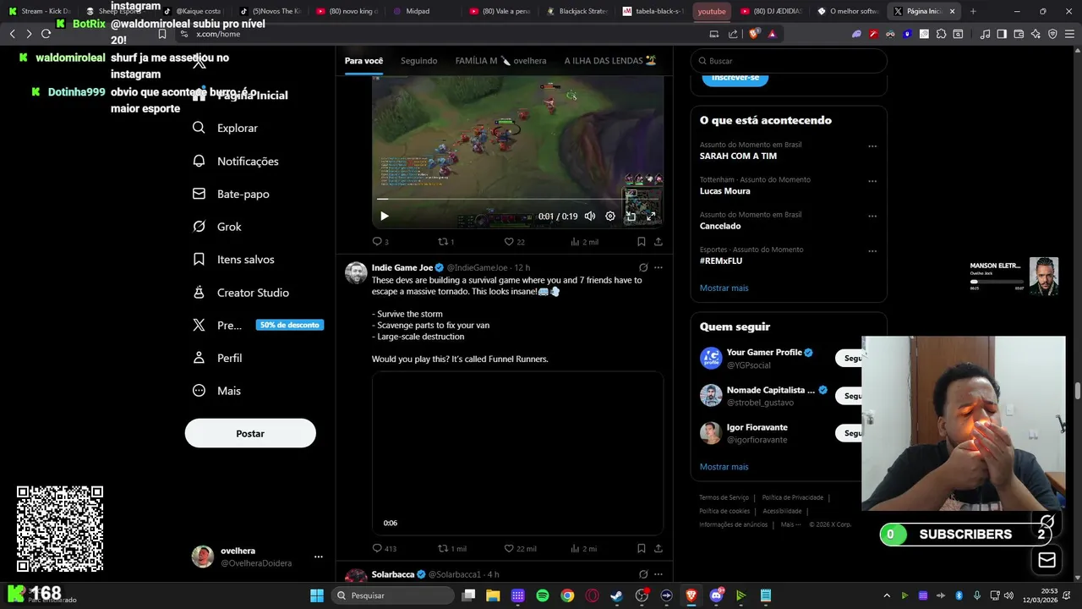Click the Buscar search field
Image resolution: width=1082 pixels, height=609 pixels.
[x=789, y=61]
